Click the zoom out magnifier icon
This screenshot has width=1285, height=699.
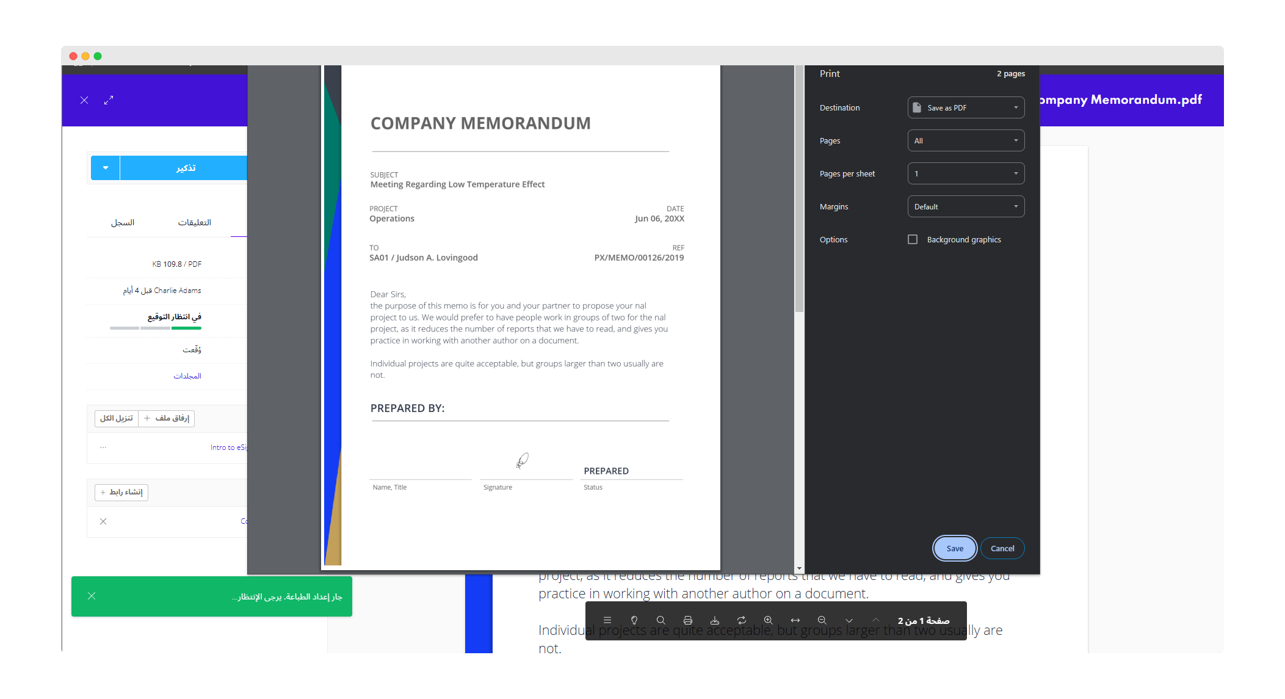(822, 620)
